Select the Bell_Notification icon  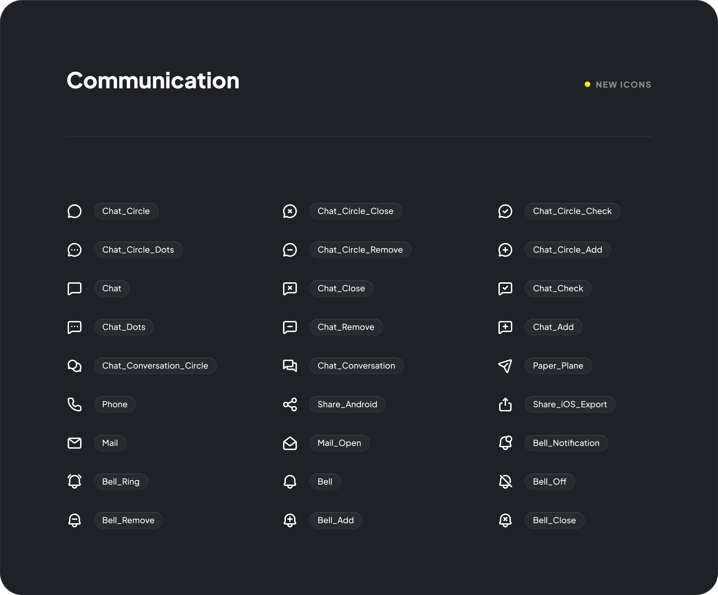505,443
